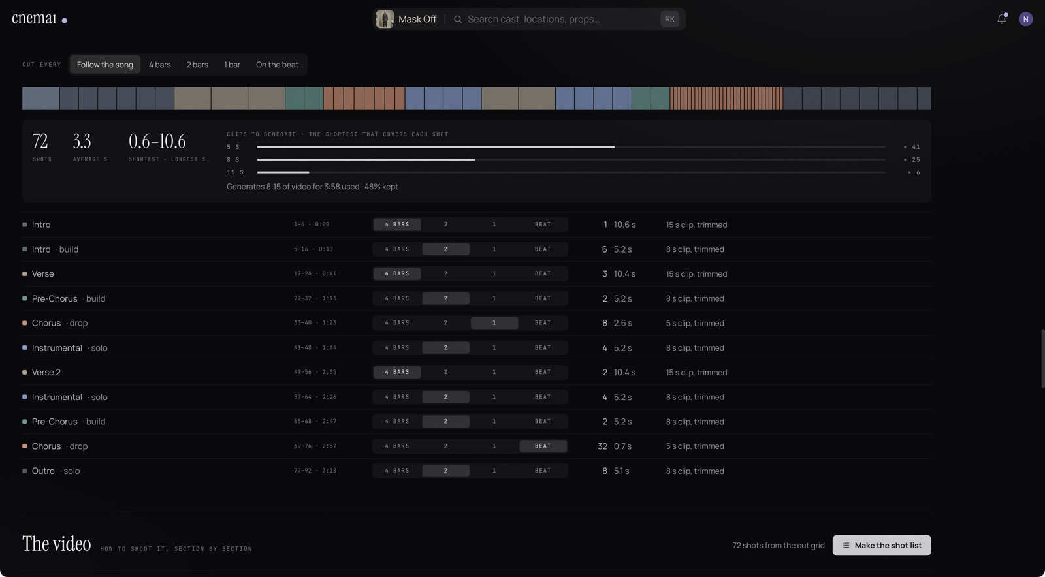The width and height of the screenshot is (1045, 577).
Task: Set Pre-Chorus 65-68 row to 4 bars
Action: (397, 422)
